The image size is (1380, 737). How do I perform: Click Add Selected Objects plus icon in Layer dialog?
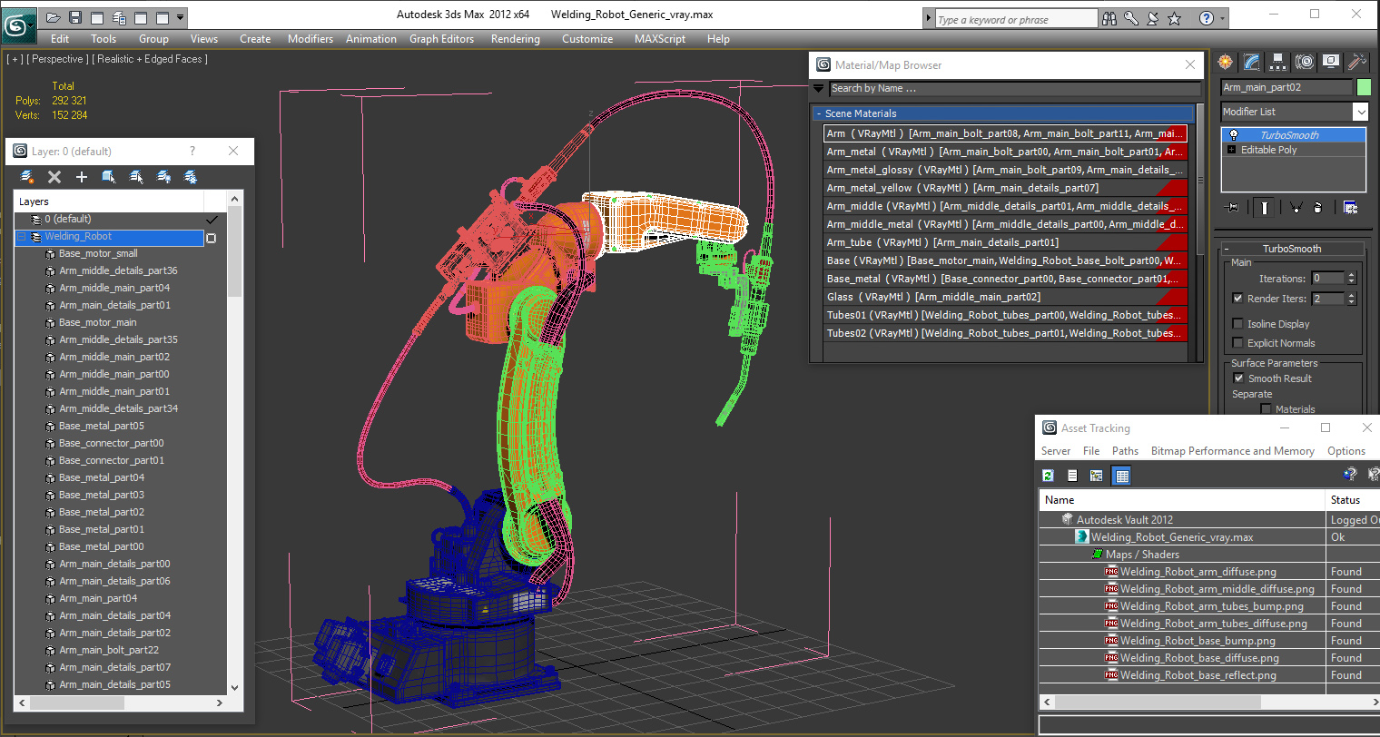[82, 177]
